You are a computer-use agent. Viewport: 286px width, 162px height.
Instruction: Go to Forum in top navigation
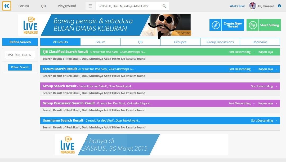24,6
